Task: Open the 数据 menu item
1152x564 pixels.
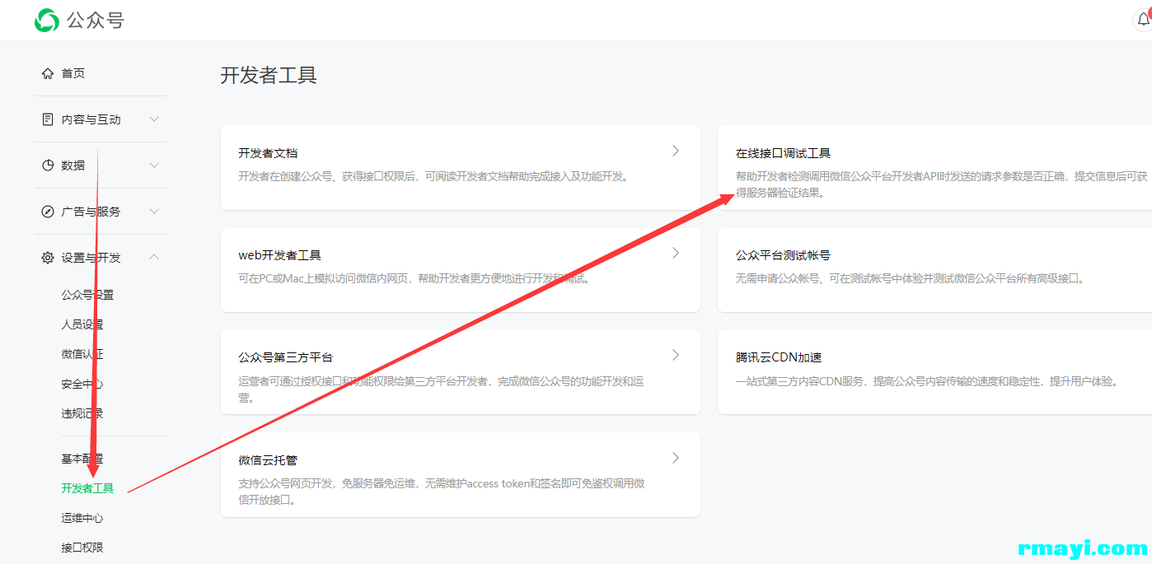Action: (x=73, y=165)
